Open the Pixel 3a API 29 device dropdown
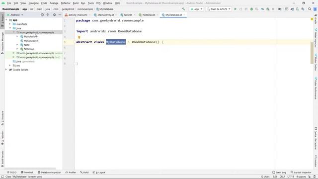The height and width of the screenshot is (179, 318). point(219,9)
